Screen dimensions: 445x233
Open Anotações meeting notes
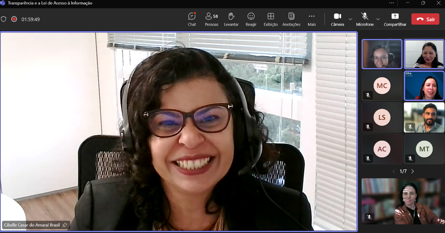tap(291, 19)
